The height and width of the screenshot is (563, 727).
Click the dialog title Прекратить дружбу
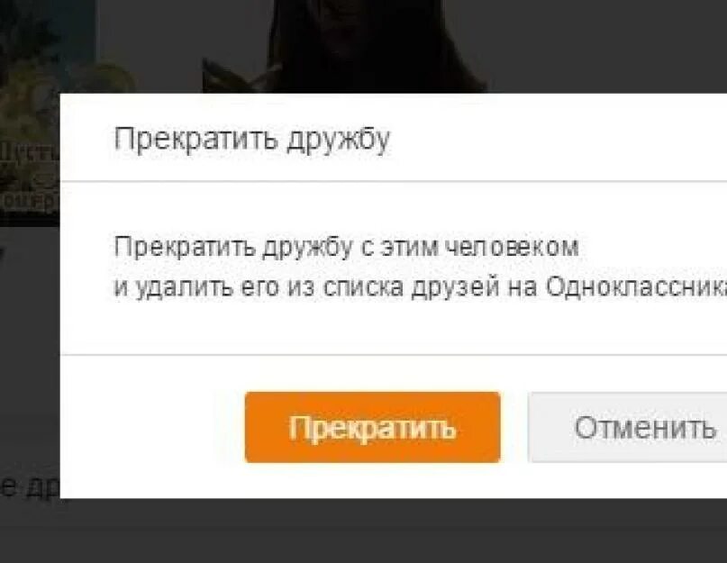(252, 140)
